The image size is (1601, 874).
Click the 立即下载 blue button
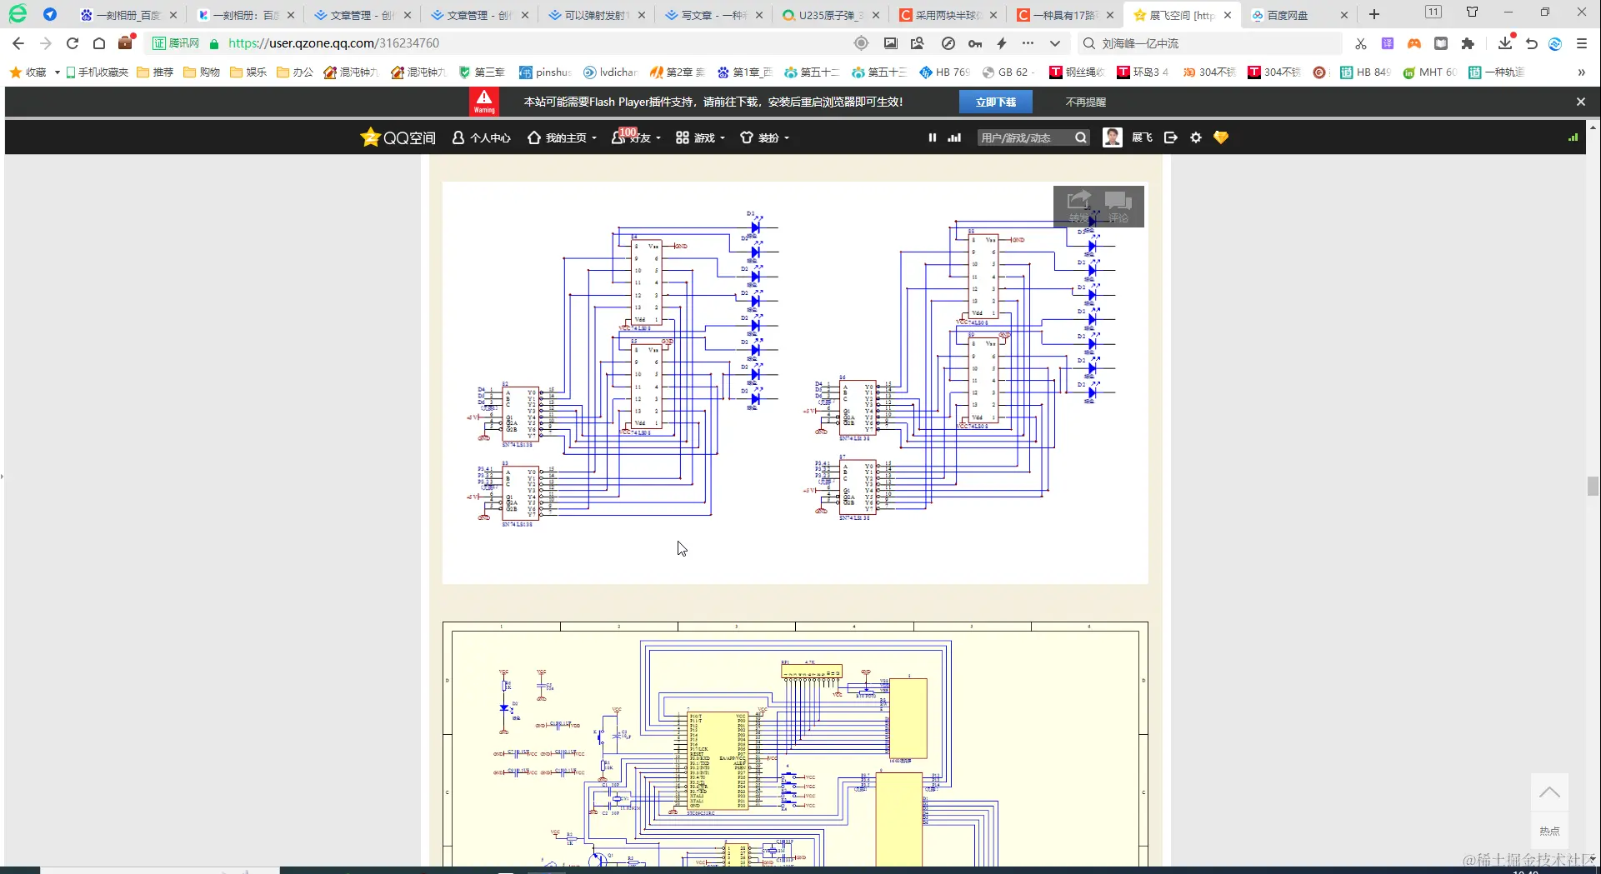(x=996, y=102)
